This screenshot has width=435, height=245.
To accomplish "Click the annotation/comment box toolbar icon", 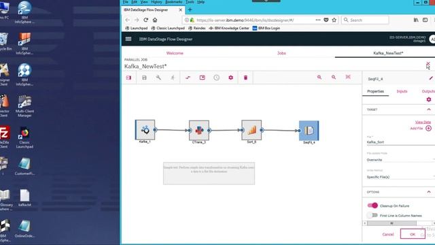I will pyautogui.click(x=203, y=78).
